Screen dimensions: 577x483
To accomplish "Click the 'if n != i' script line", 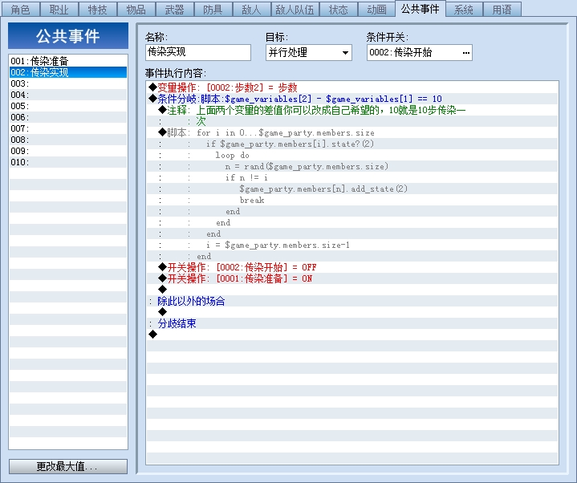I will tap(352, 177).
